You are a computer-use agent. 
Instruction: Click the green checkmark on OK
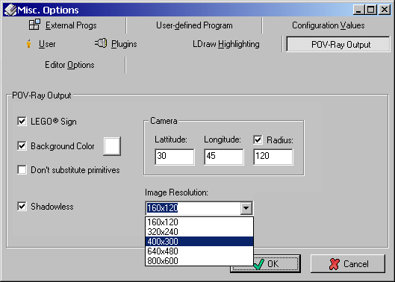(259, 264)
